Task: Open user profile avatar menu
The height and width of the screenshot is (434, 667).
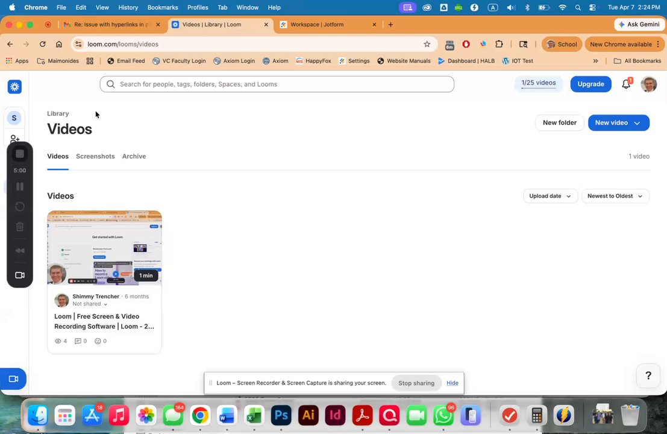Action: pyautogui.click(x=649, y=84)
